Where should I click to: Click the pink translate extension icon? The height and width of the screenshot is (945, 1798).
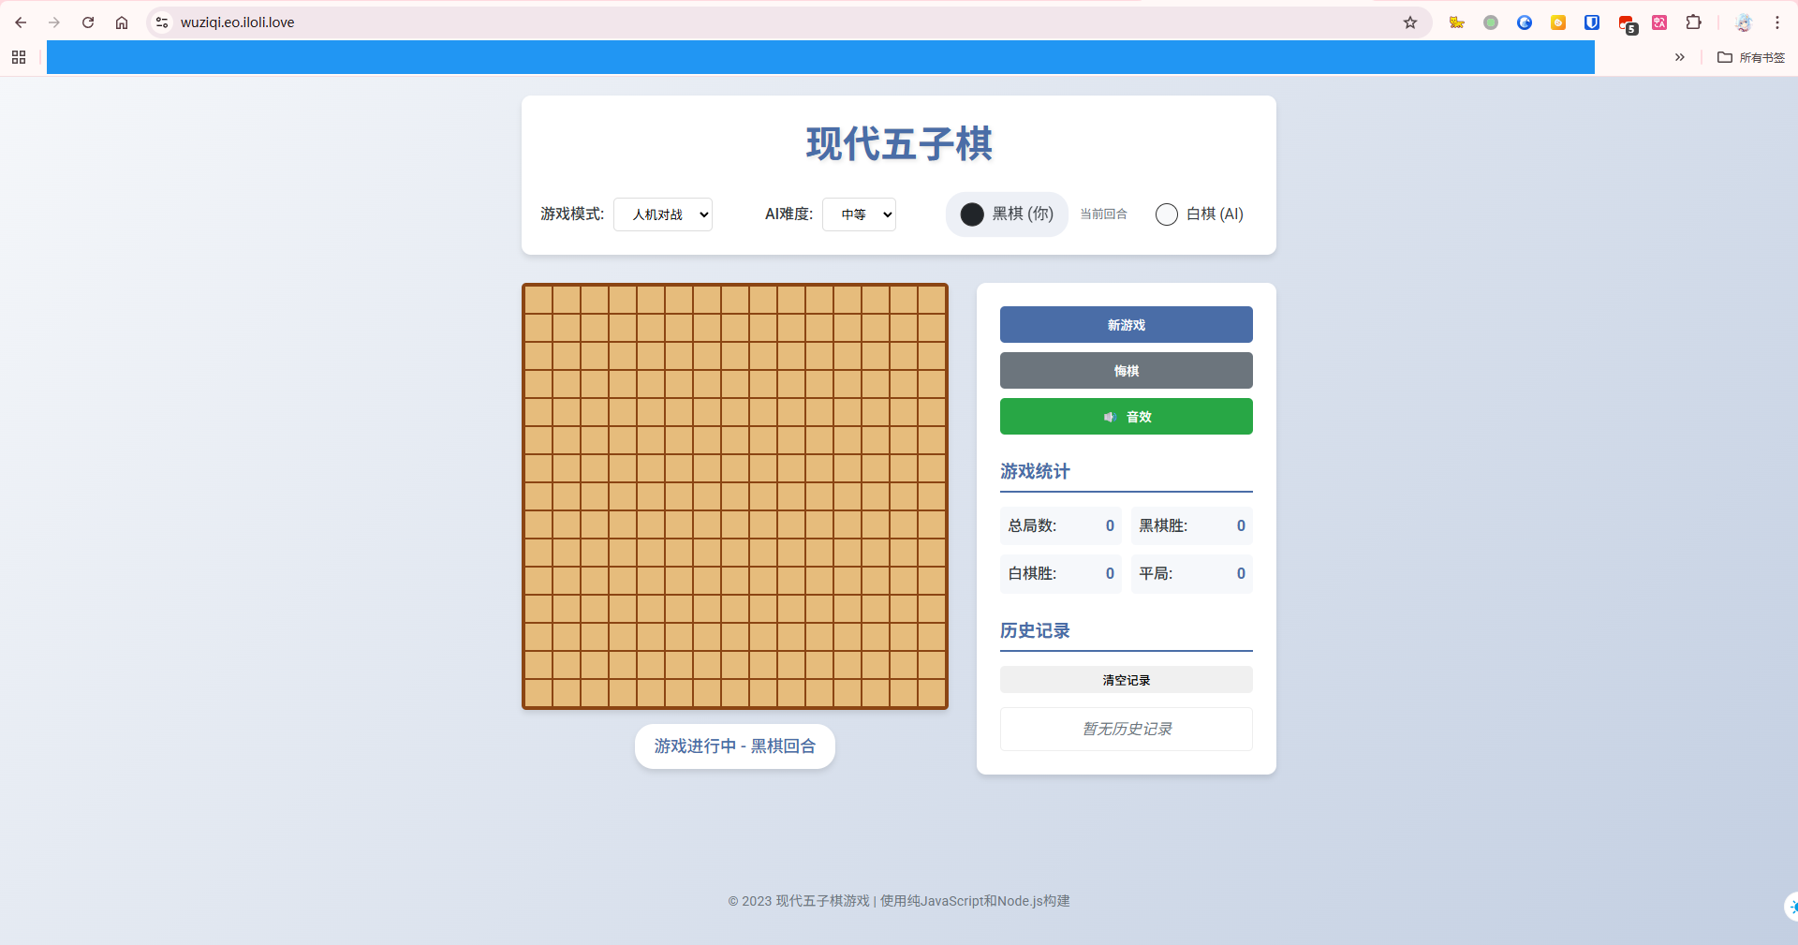1658,22
